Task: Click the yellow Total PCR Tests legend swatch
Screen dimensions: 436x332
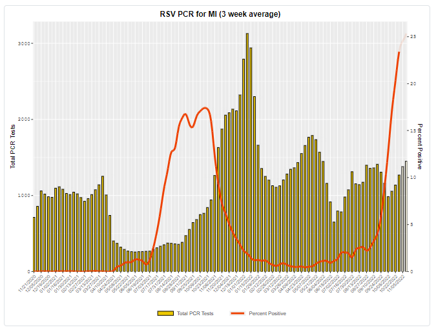Action: click(165, 313)
